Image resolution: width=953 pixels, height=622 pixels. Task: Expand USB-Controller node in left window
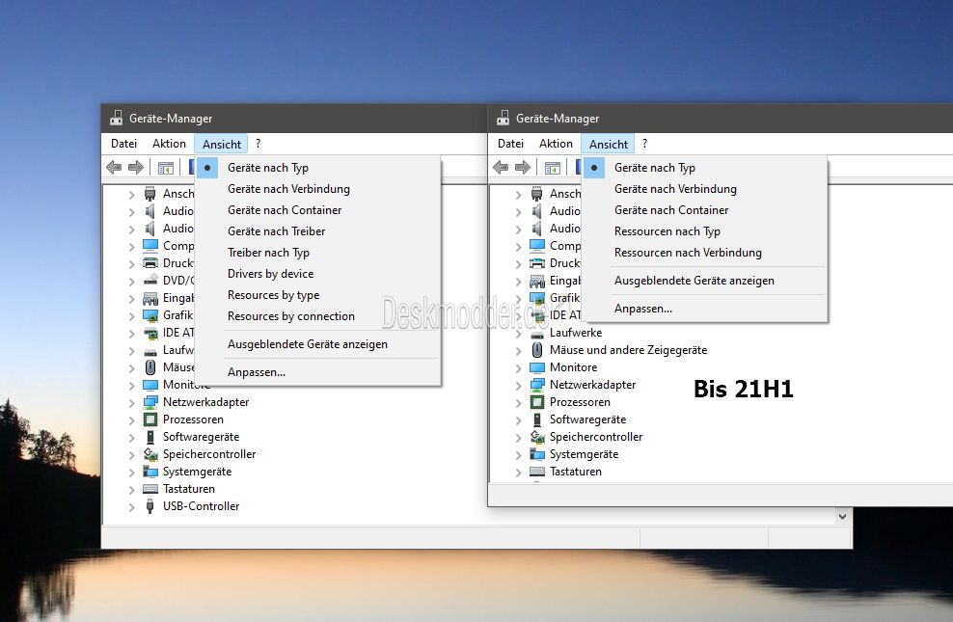(x=131, y=506)
